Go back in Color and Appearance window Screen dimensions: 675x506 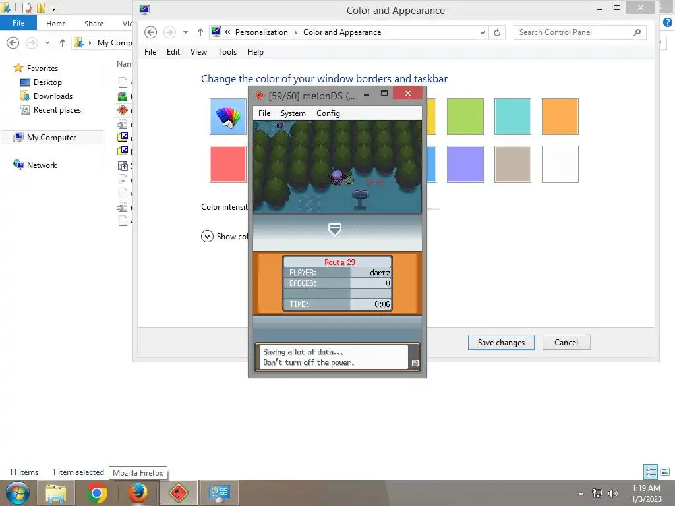[151, 32]
